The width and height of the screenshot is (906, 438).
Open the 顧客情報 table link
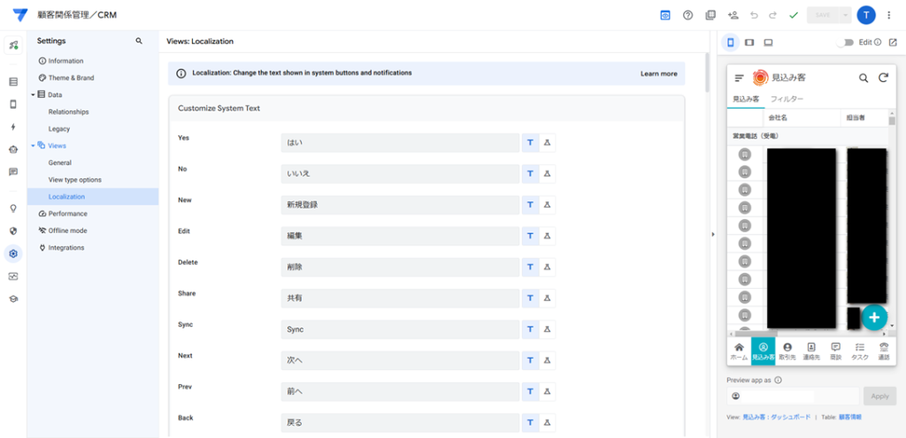click(x=850, y=417)
